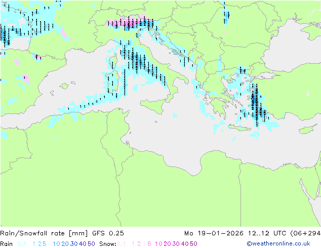The height and width of the screenshot is (248, 321).
Task: Select the Rain legend value 5
Action: pos(44,244)
